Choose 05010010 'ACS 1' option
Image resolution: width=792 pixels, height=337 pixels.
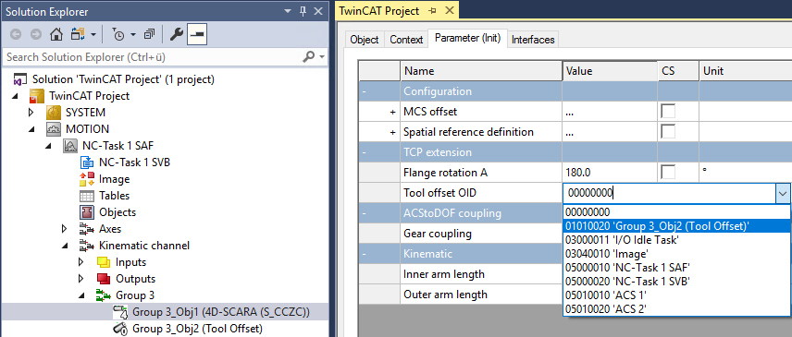676,295
